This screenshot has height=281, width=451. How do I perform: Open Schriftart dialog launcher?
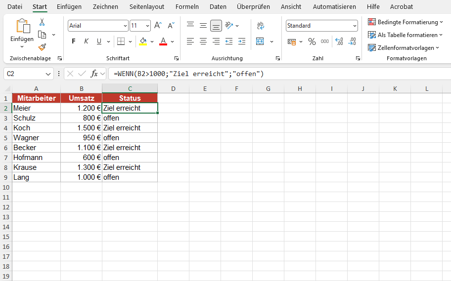click(177, 58)
